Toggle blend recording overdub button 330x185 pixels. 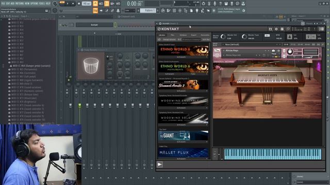click(x=112, y=4)
